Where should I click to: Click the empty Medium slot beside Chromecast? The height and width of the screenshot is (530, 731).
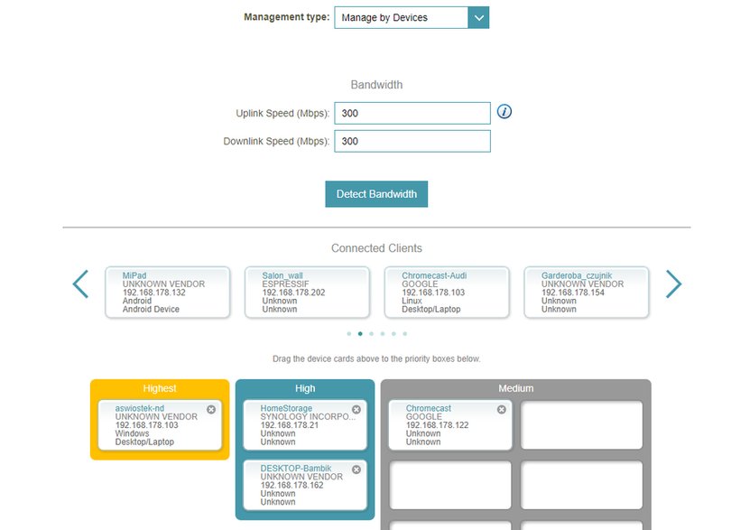pyautogui.click(x=581, y=425)
